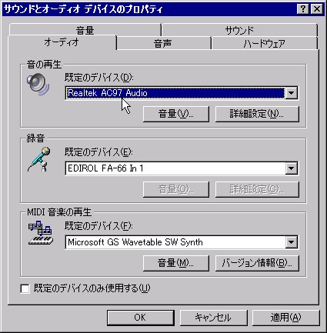Open playback 詳細設定(N) button

pos(257,114)
